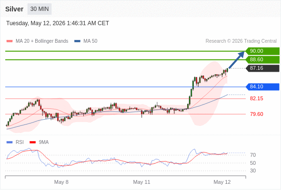Click the RSI 70 level label
Screen dimensions: 281x190
tap(253, 155)
